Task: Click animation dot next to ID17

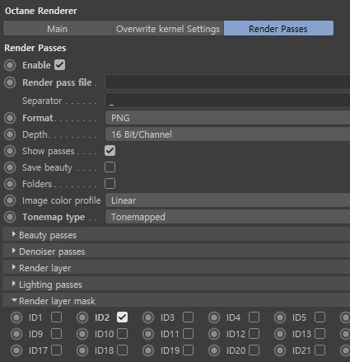Action: 16,350
